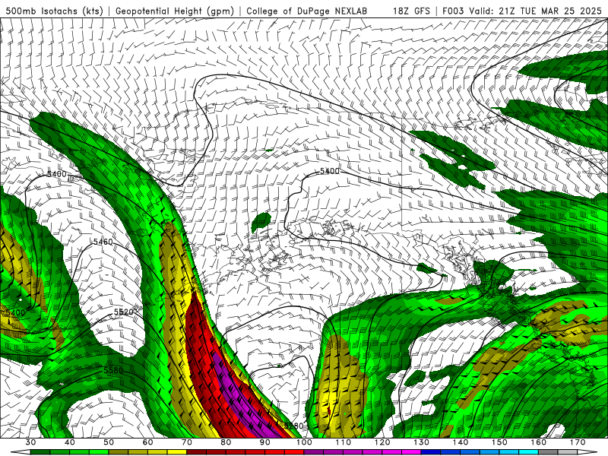Click the 170 knot legend label
The image size is (608, 456).
point(578,442)
